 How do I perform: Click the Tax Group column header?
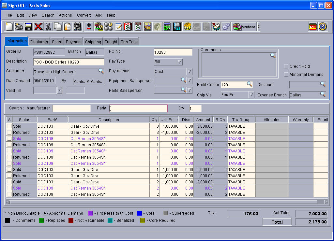click(x=241, y=120)
